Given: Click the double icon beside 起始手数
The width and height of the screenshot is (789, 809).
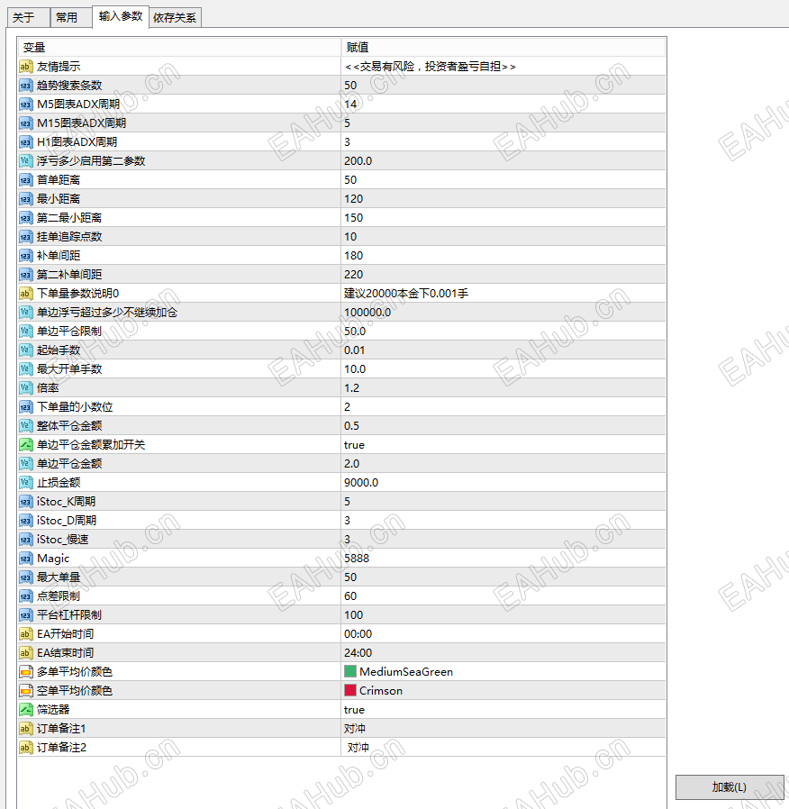Looking at the screenshot, I should [26, 350].
